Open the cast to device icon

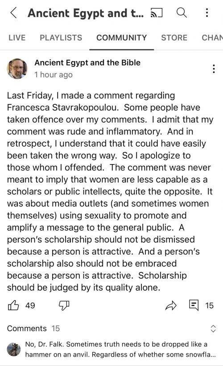tap(157, 12)
